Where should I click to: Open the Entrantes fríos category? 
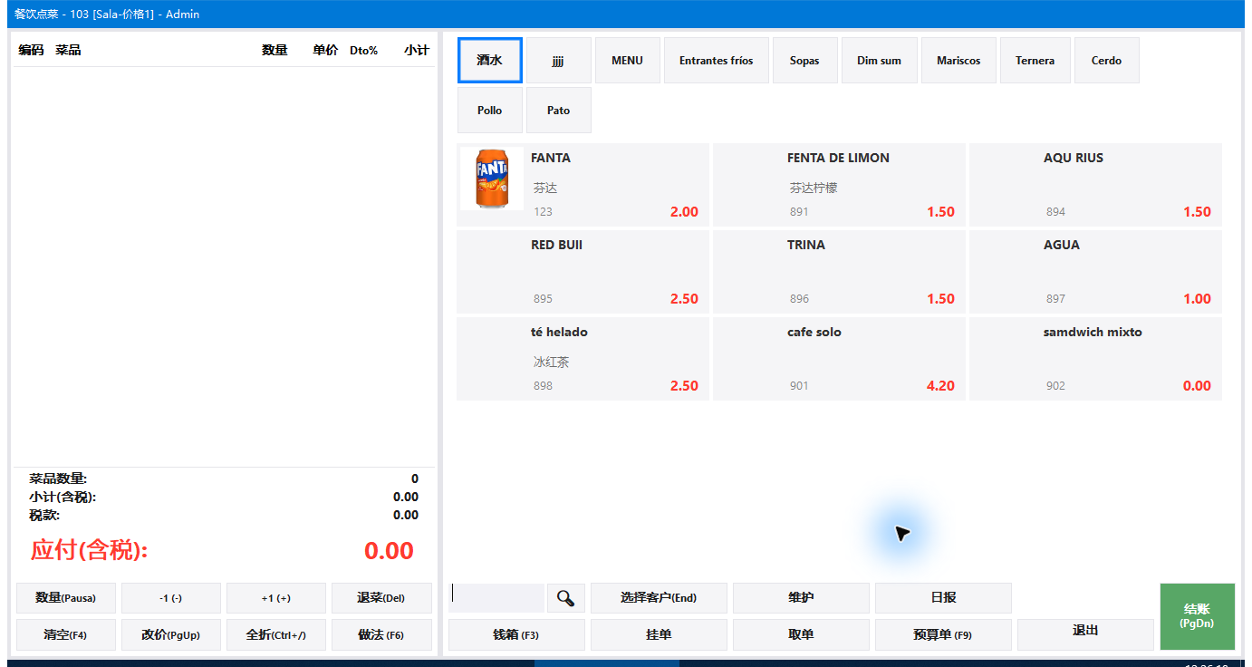coord(717,61)
